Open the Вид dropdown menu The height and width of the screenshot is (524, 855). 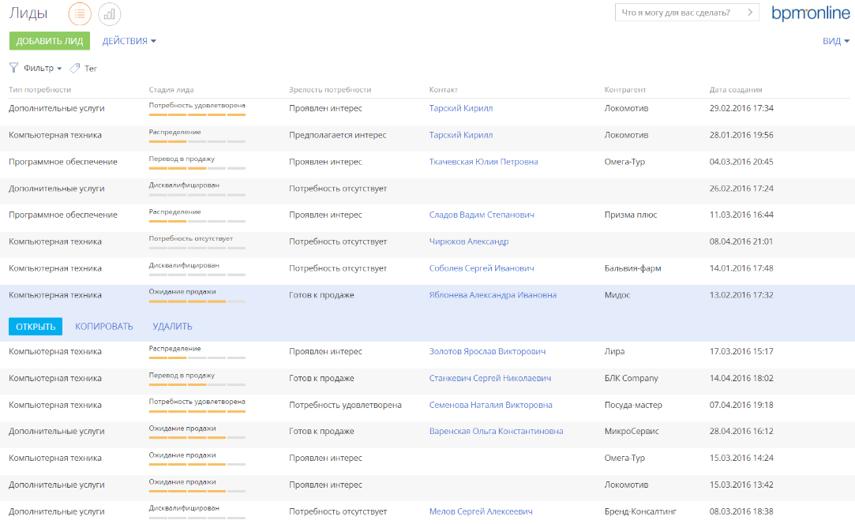pos(835,41)
